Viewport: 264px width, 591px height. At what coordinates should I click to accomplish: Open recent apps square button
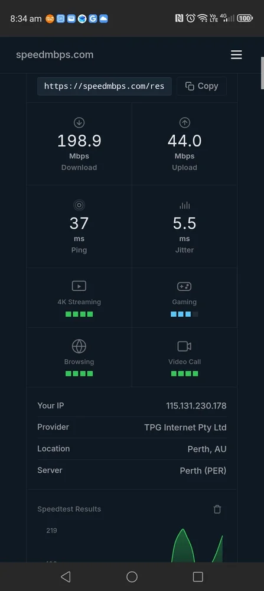click(x=198, y=576)
